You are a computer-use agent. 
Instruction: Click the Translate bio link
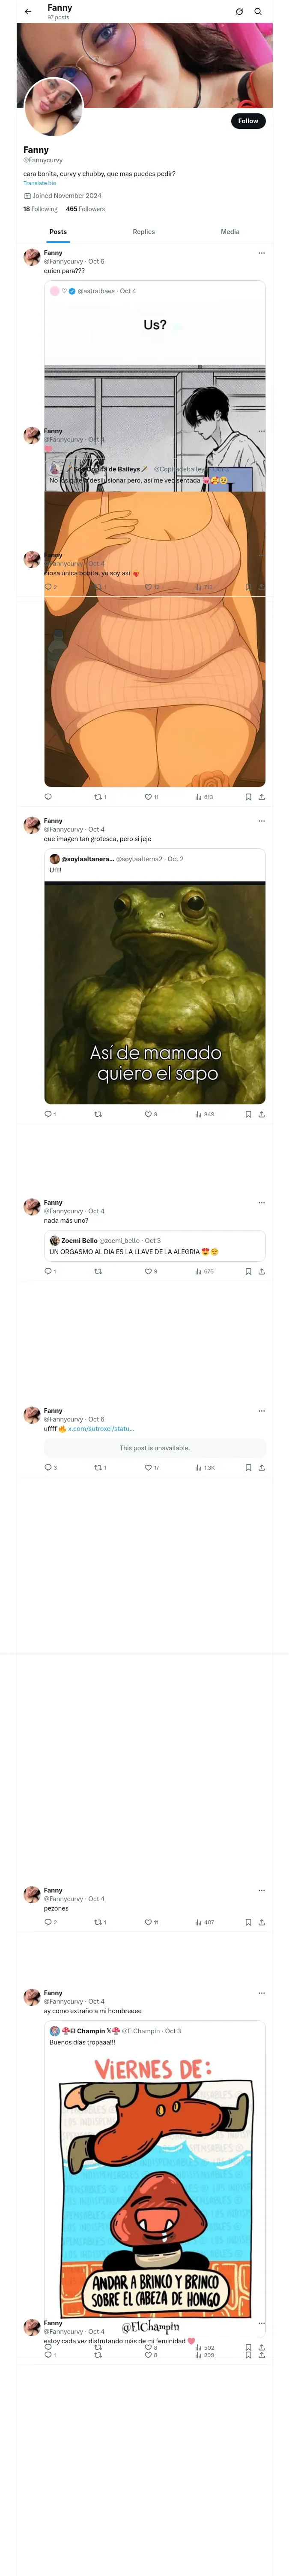coord(40,183)
